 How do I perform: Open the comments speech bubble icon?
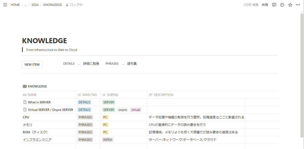pos(274,5)
